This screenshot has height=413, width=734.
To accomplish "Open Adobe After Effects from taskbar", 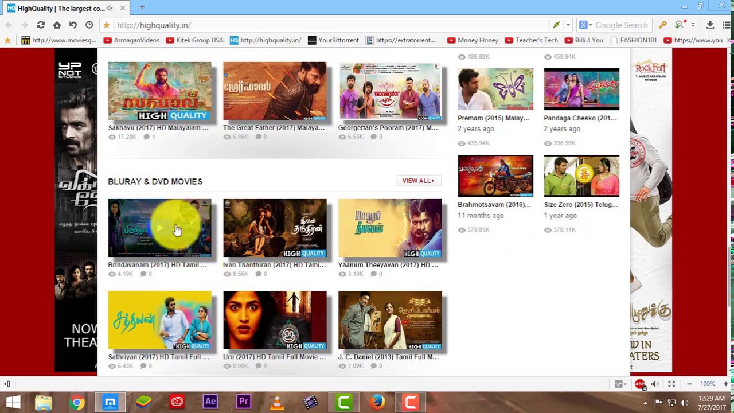I will 210,402.
